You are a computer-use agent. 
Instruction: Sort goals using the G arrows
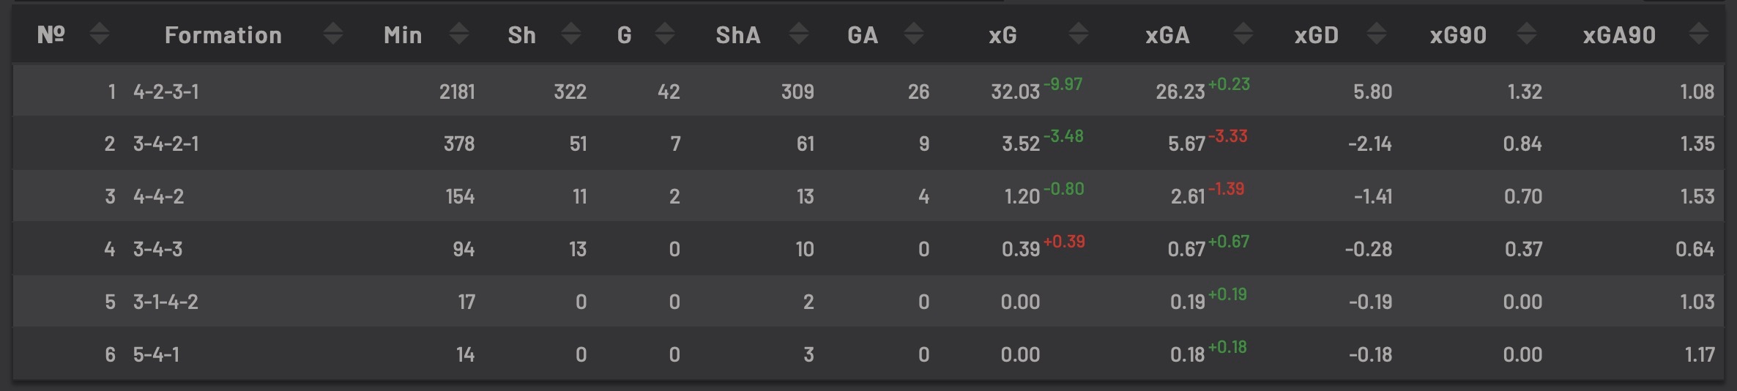coord(665,34)
